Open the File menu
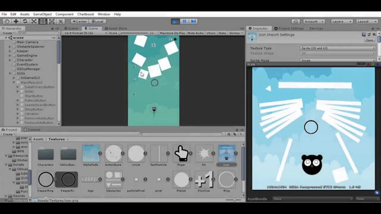 [4, 14]
